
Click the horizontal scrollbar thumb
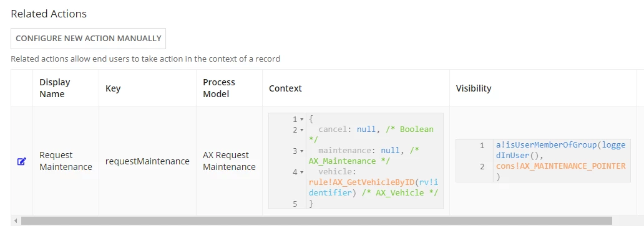click(316, 220)
